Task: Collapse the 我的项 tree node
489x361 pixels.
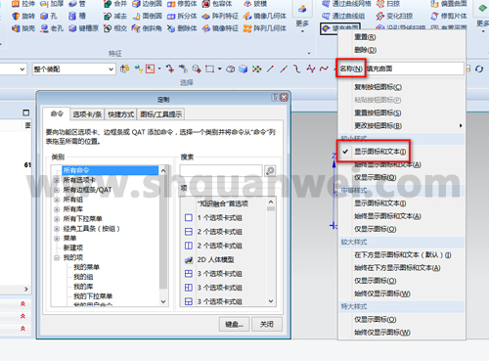Action: point(57,257)
